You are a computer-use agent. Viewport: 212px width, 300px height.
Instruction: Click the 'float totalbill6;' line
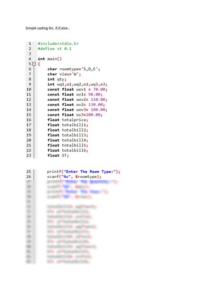pyautogui.click(x=68, y=150)
